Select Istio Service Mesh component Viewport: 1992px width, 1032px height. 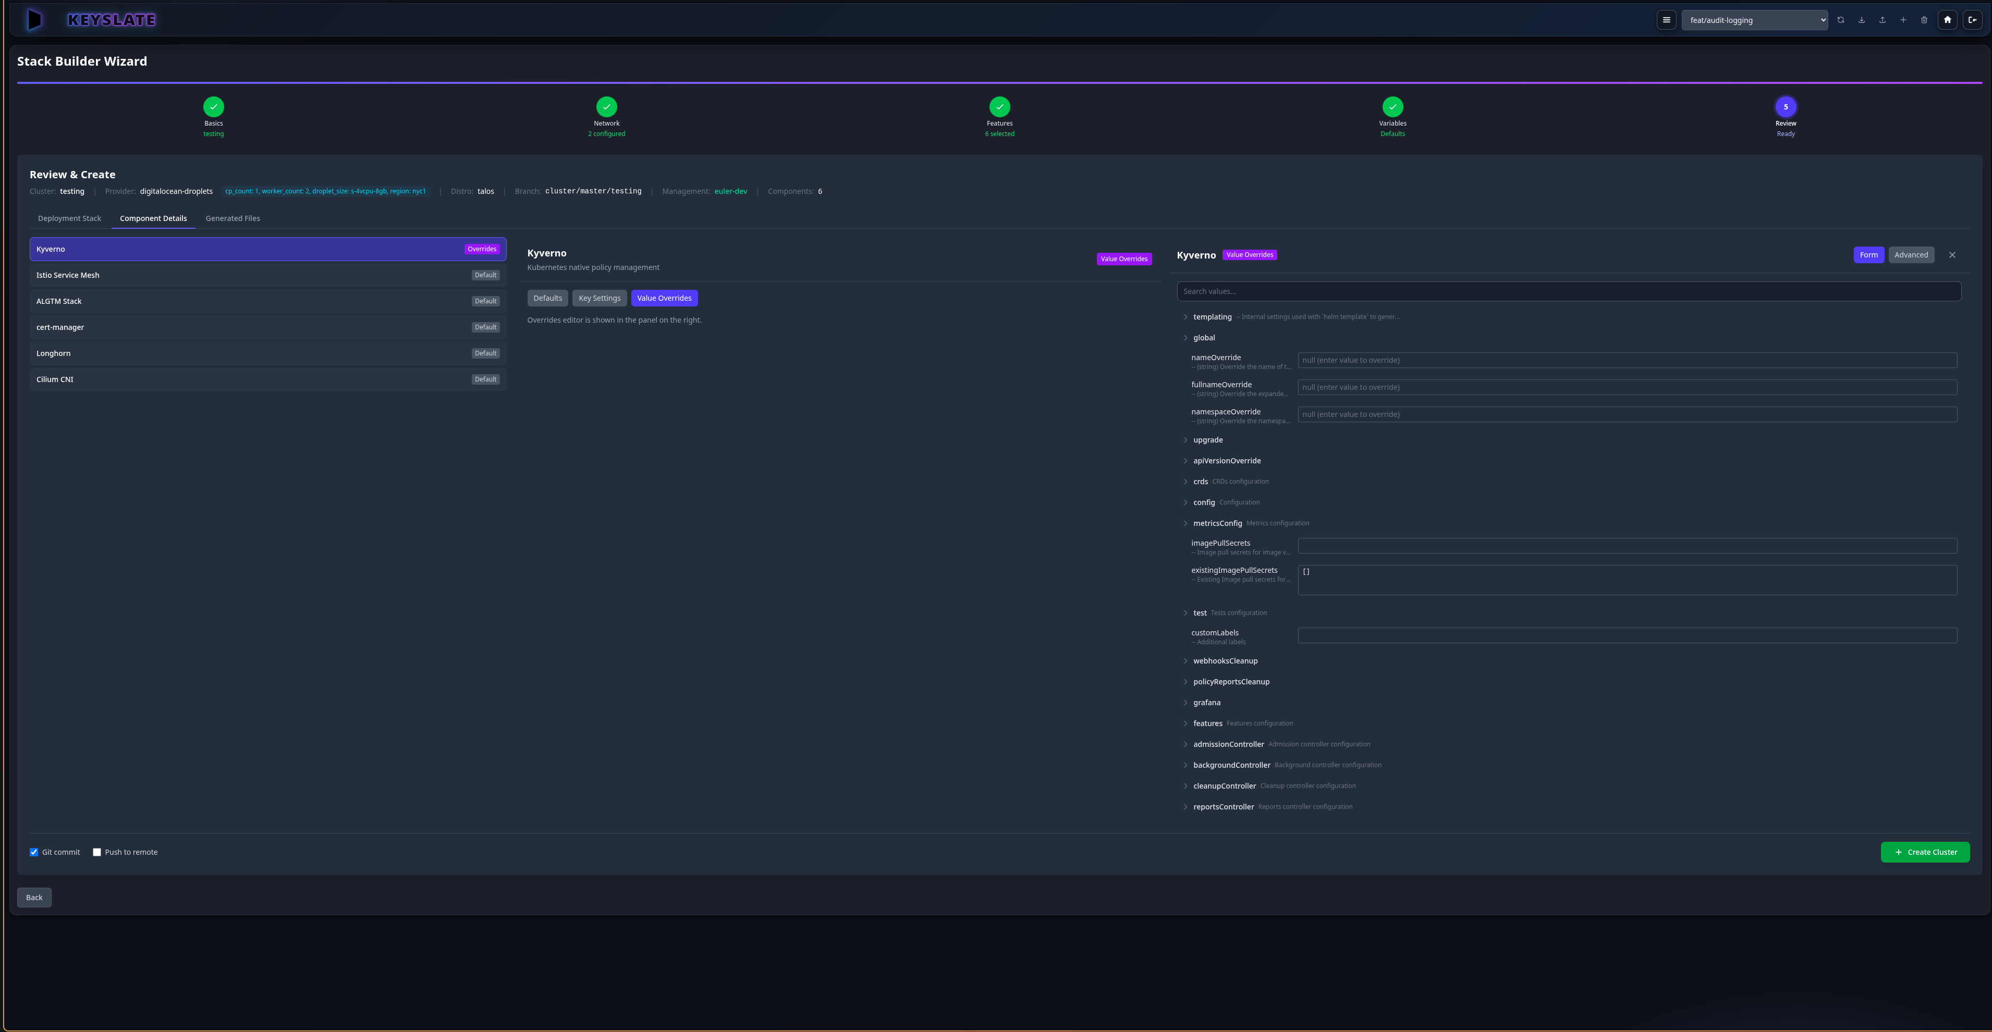pos(267,275)
